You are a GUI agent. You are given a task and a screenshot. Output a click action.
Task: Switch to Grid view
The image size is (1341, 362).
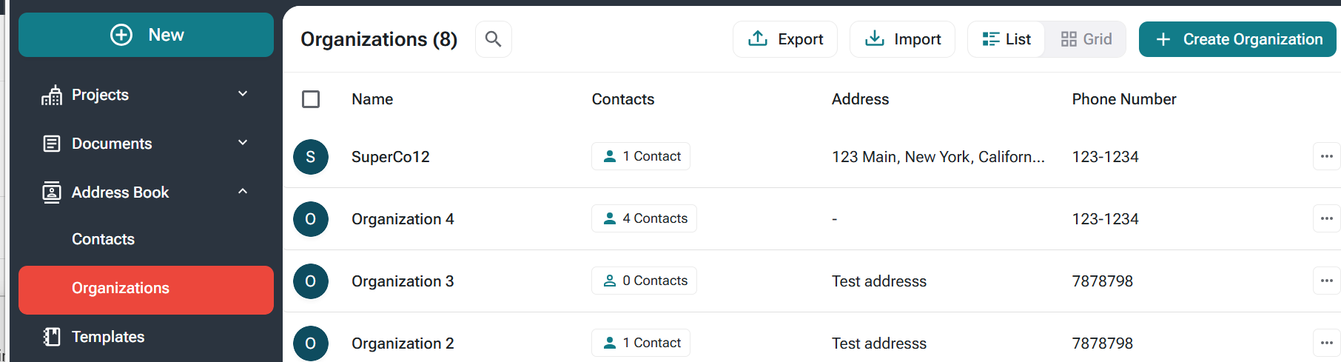click(1086, 39)
